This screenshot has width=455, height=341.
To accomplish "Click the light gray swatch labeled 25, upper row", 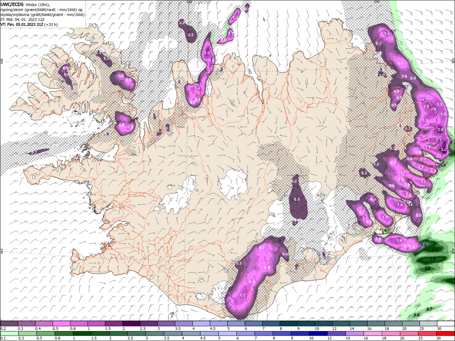I will tap(428, 323).
